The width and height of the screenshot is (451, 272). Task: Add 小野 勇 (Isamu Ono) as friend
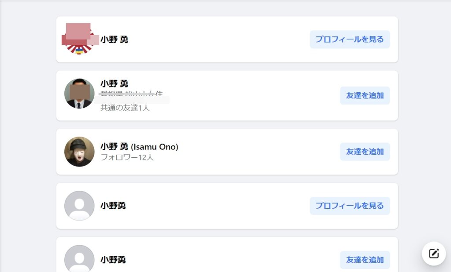(365, 152)
